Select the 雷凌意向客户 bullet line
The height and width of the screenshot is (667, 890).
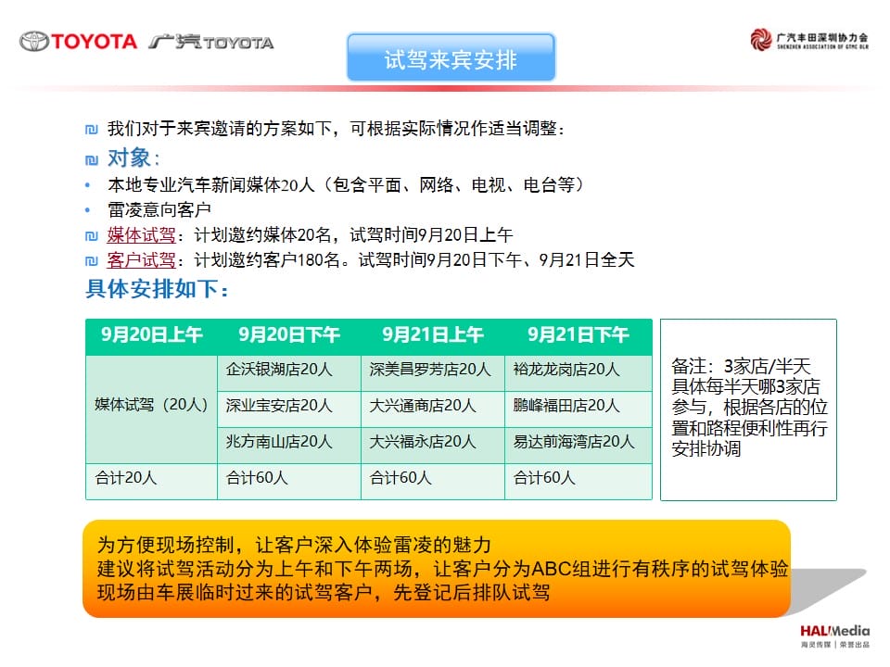click(x=159, y=210)
